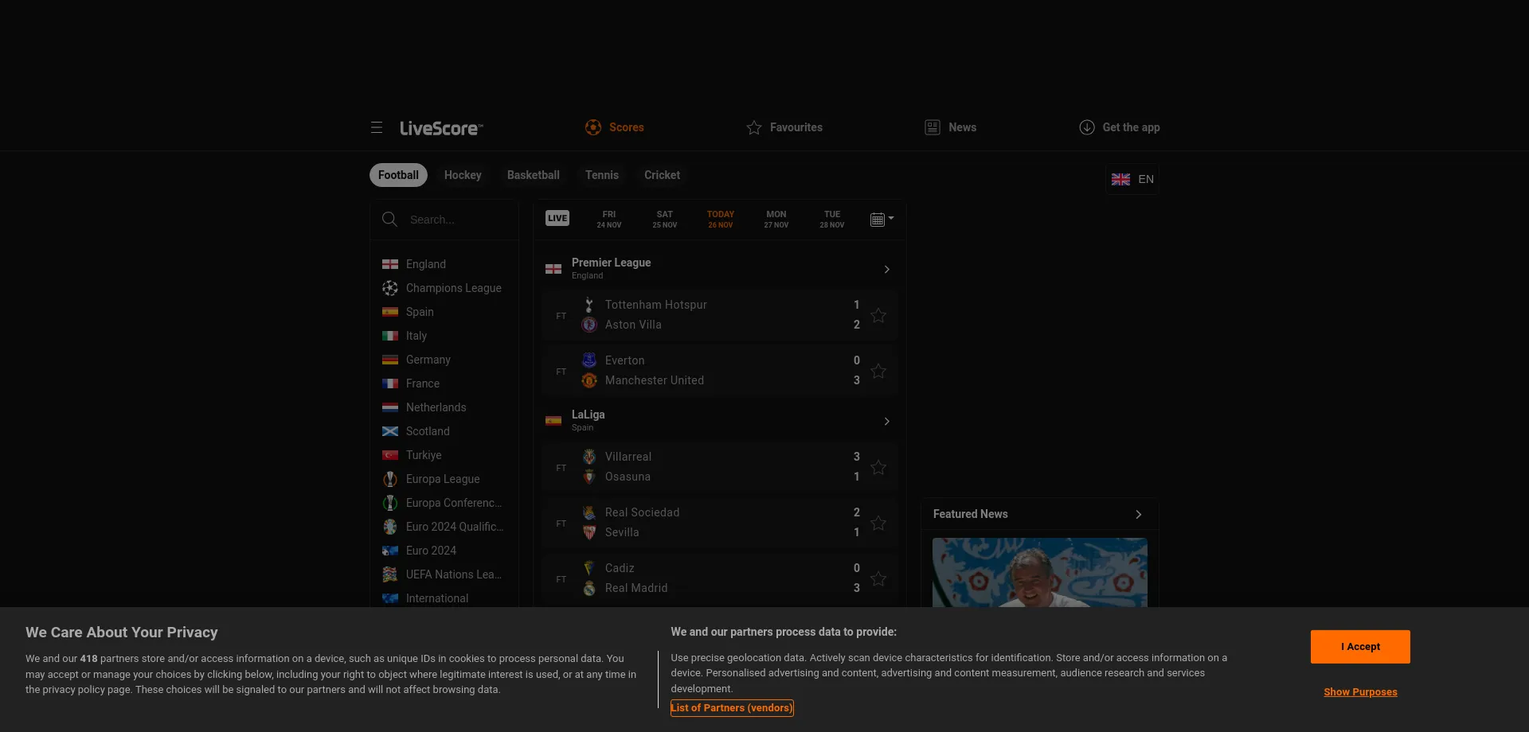Open the calendar date picker dropdown
This screenshot has height=732, width=1529.
882,219
